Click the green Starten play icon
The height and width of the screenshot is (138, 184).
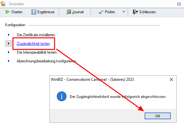tap(7, 12)
